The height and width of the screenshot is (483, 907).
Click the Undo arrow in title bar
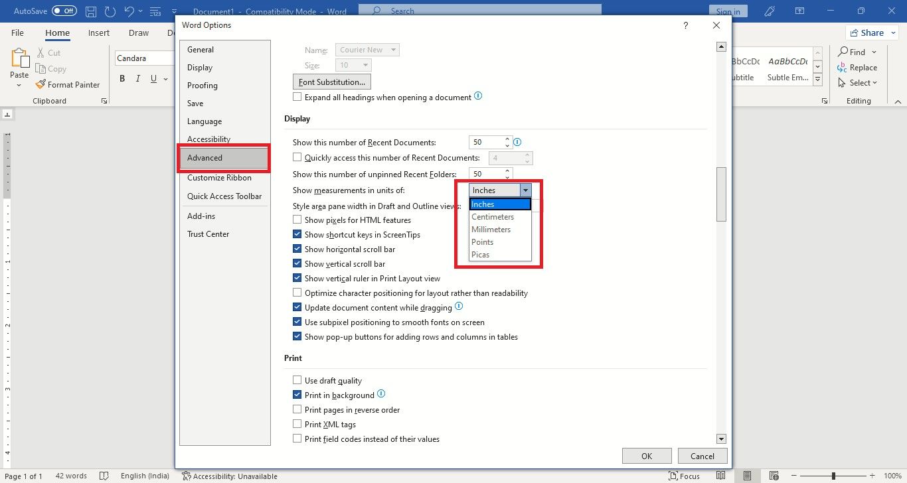point(129,11)
